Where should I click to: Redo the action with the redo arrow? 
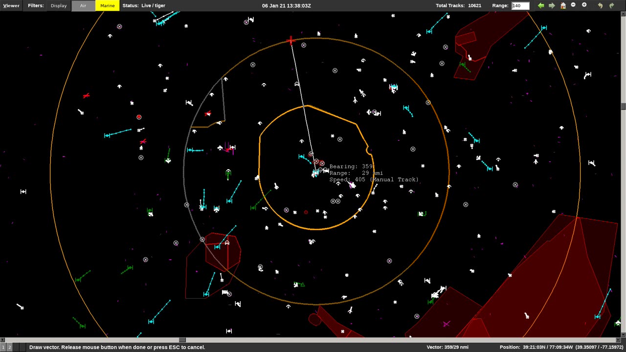611,5
